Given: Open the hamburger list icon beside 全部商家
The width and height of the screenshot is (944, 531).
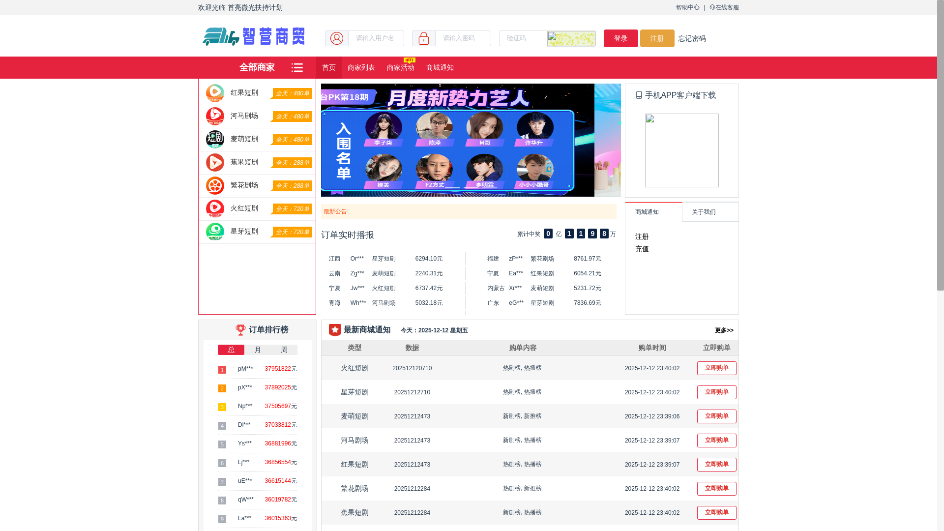Looking at the screenshot, I should coord(297,68).
